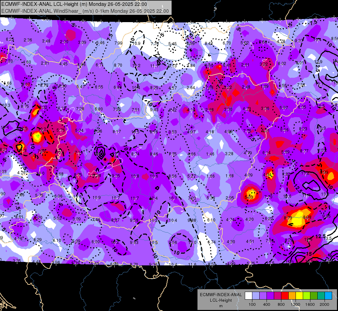Image resolution: width=338 pixels, height=311 pixels.
Task: Click the wind shear value 3.28
Action: 229,154
